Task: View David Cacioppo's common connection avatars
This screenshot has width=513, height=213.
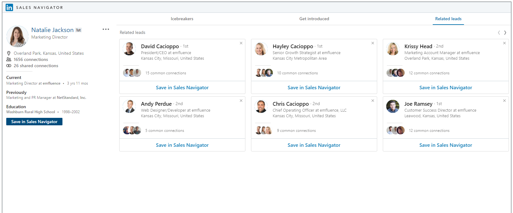Action: pos(132,73)
